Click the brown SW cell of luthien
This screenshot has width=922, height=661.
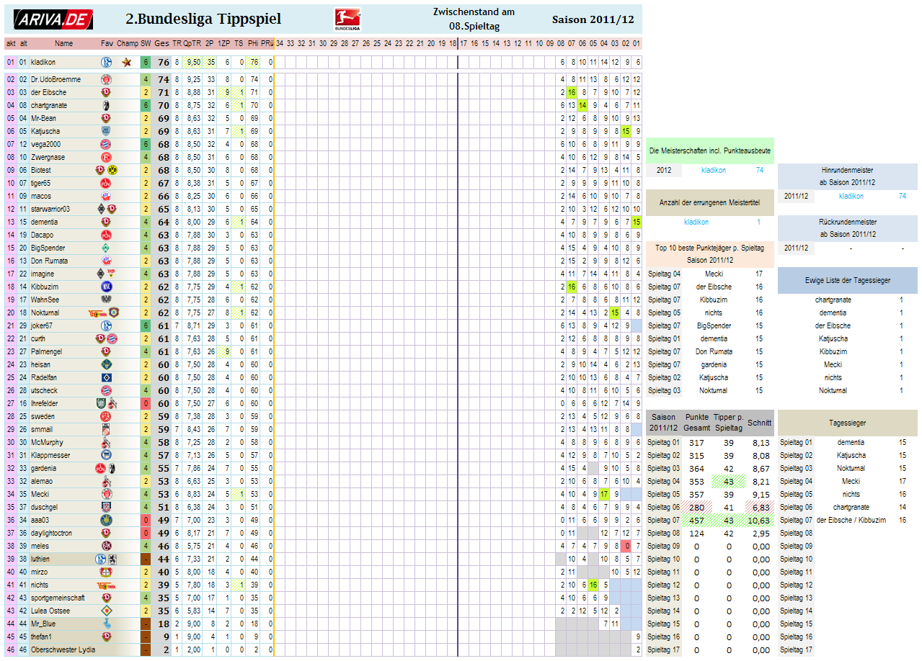[x=146, y=559]
